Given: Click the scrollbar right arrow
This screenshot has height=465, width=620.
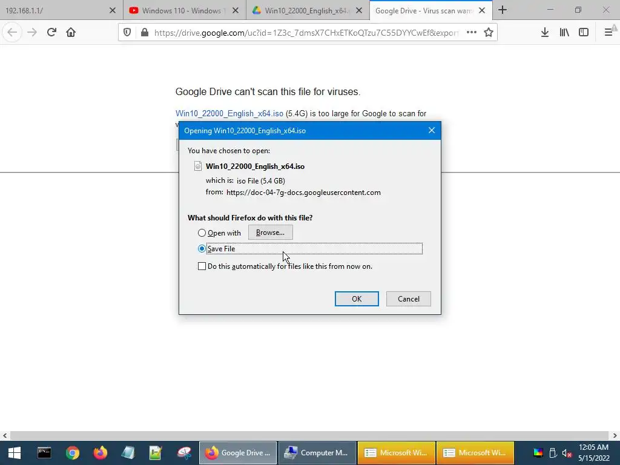Looking at the screenshot, I should [x=615, y=436].
